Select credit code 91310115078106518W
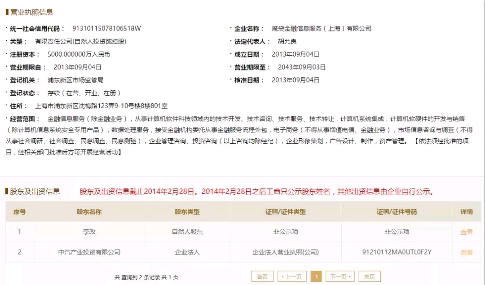The height and width of the screenshot is (285, 485). pos(106,28)
